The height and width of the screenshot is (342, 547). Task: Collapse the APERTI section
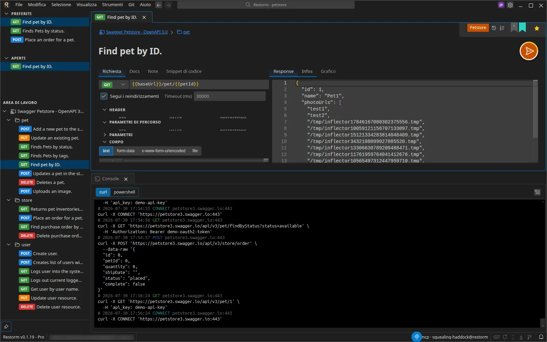[x=6, y=58]
